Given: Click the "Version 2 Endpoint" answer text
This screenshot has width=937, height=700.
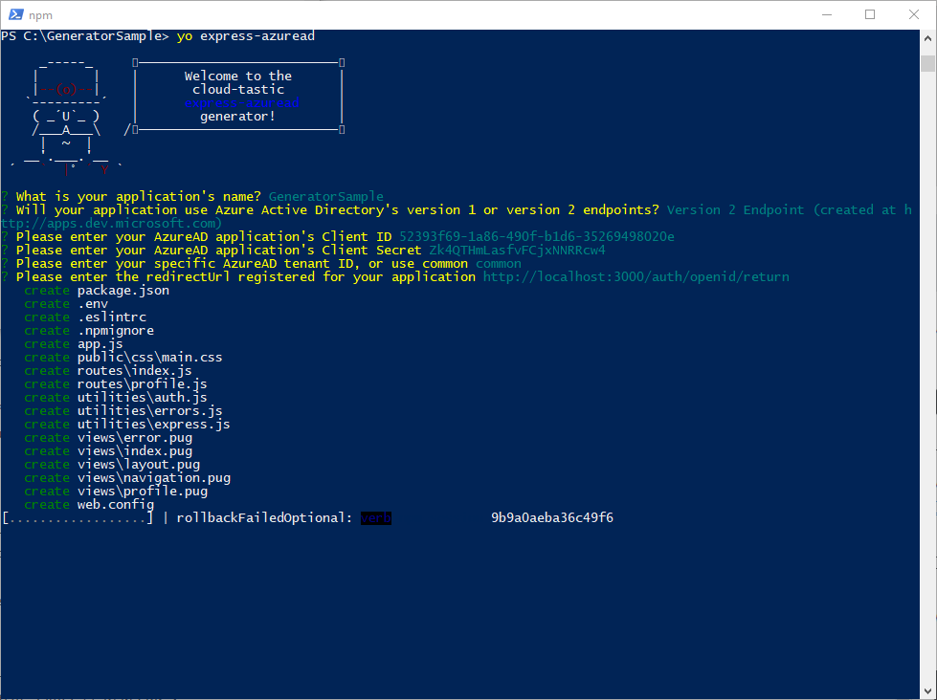Looking at the screenshot, I should 736,210.
